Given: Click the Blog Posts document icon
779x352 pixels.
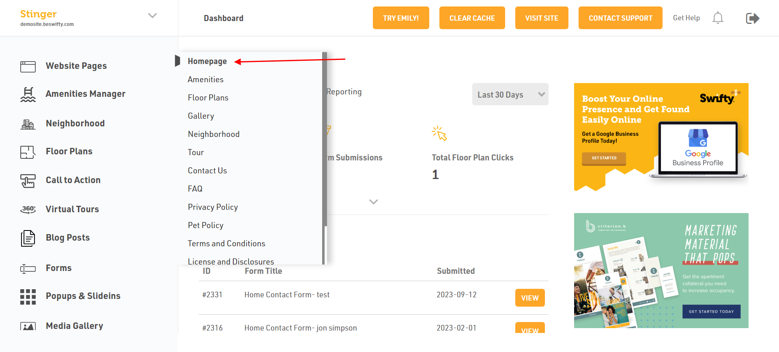Looking at the screenshot, I should tap(28, 238).
